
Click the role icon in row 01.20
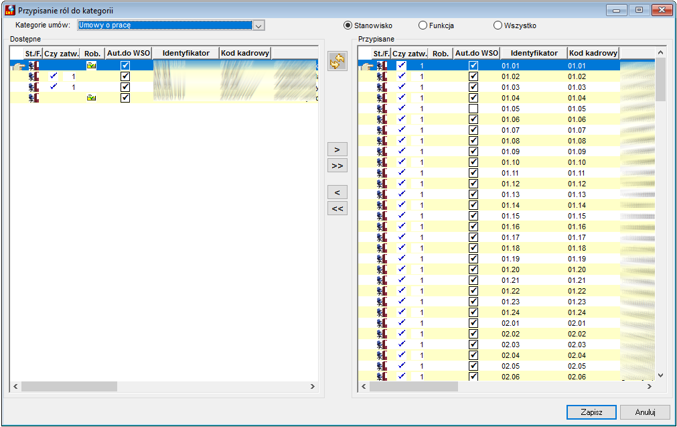point(382,269)
